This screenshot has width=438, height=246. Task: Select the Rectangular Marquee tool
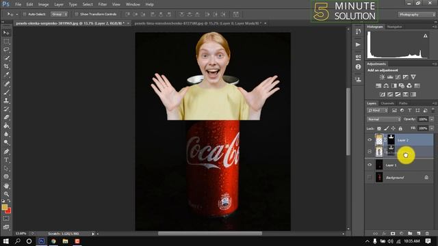click(x=6, y=41)
